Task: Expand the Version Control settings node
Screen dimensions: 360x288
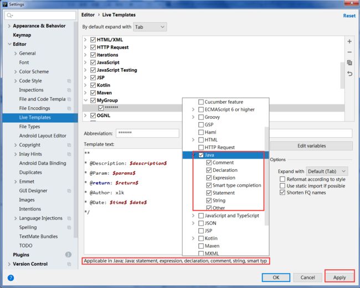Action: click(x=9, y=264)
